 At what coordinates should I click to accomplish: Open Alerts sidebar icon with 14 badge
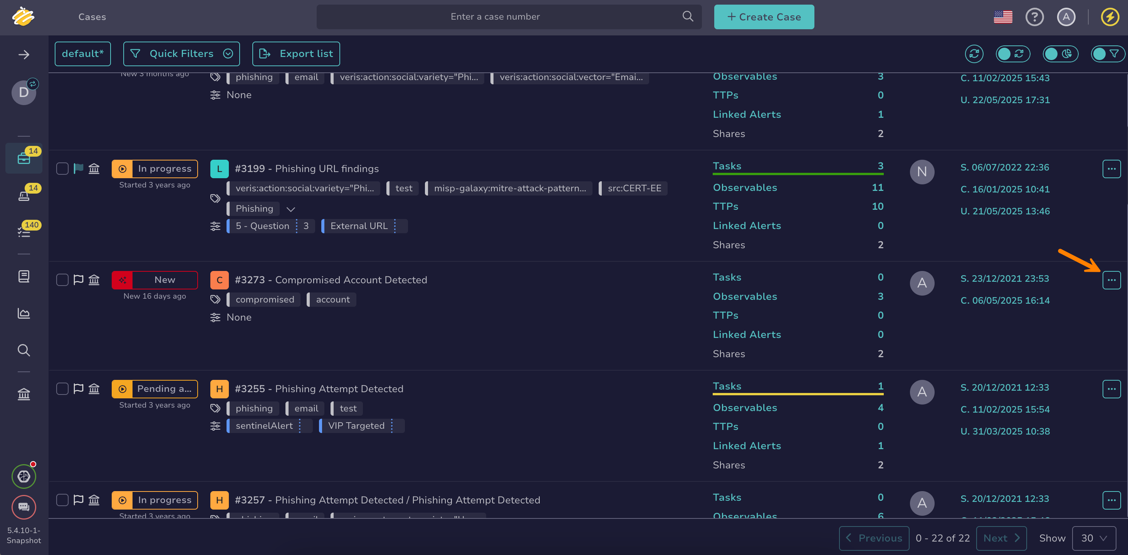pyautogui.click(x=23, y=195)
